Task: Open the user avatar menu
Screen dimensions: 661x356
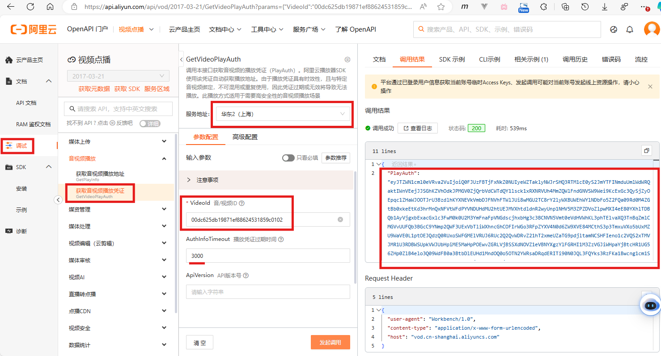Action: [652, 29]
